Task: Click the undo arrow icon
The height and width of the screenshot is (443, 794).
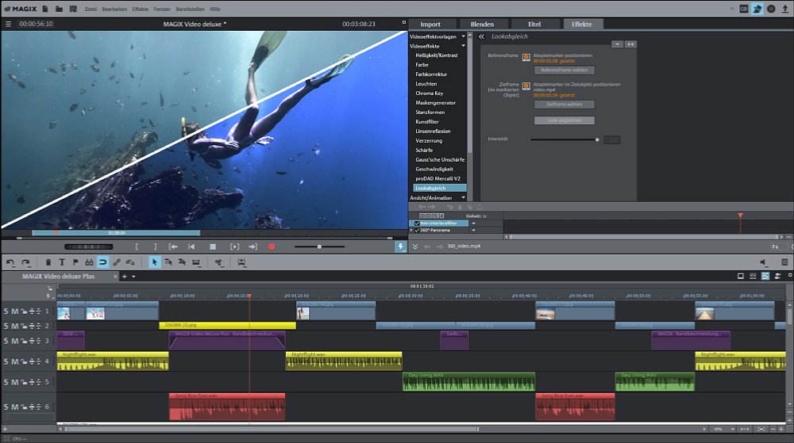Action: coord(10,262)
